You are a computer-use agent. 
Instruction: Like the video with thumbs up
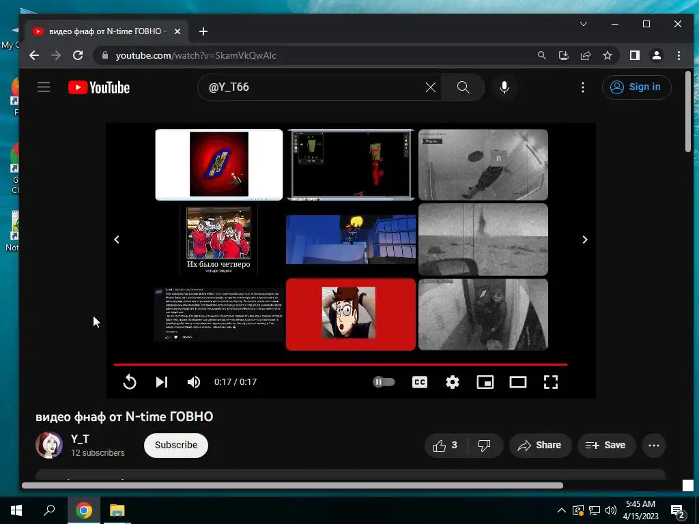(x=446, y=445)
